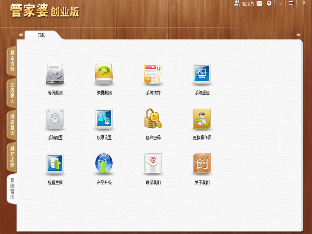312x234 pixels.
Task: Click the 修改密码 label text
Action: pyautogui.click(x=153, y=138)
